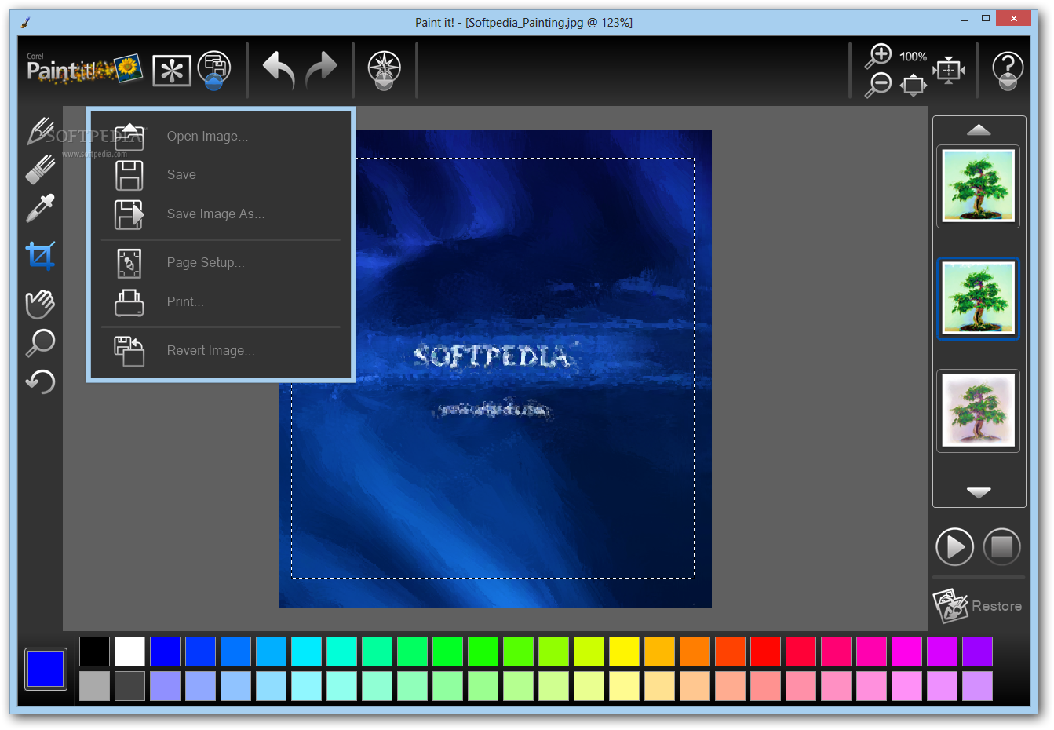
Task: Click the paintbrush app icon in the title bar
Action: pos(25,22)
